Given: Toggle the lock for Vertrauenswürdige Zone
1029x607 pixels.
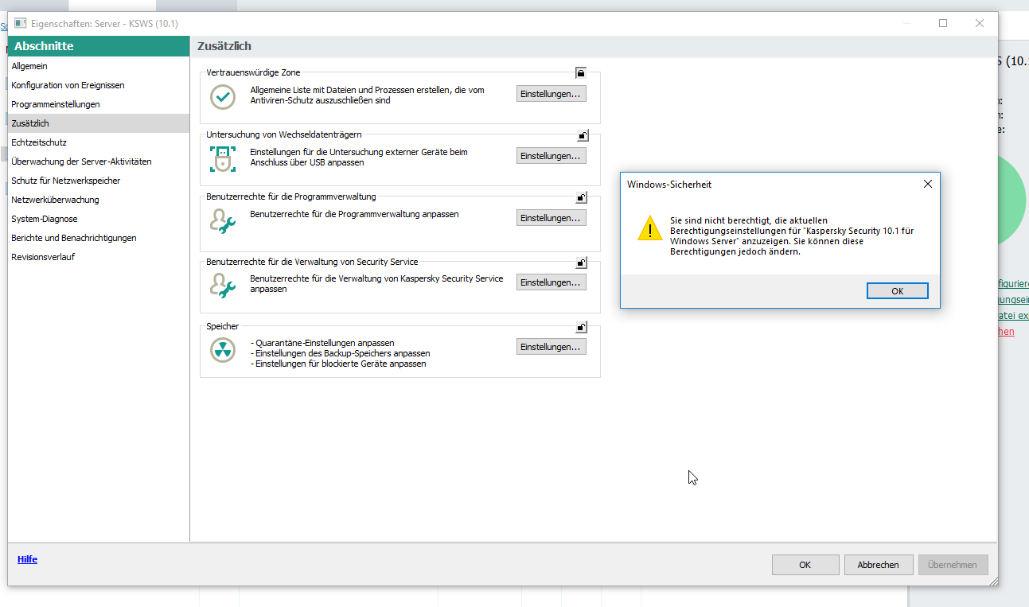Looking at the screenshot, I should click(x=581, y=72).
